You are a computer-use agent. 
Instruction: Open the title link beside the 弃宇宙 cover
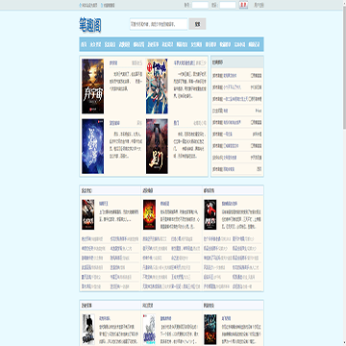(x=113, y=62)
